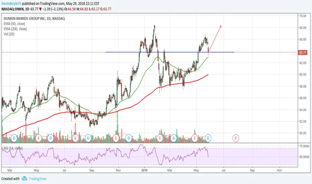Click the earnings E marker just left of the Nov 2017 volume spike
Viewport: 312px width, 184px height.
point(116,138)
